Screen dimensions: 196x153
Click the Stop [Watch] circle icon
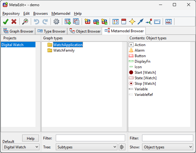point(131,84)
